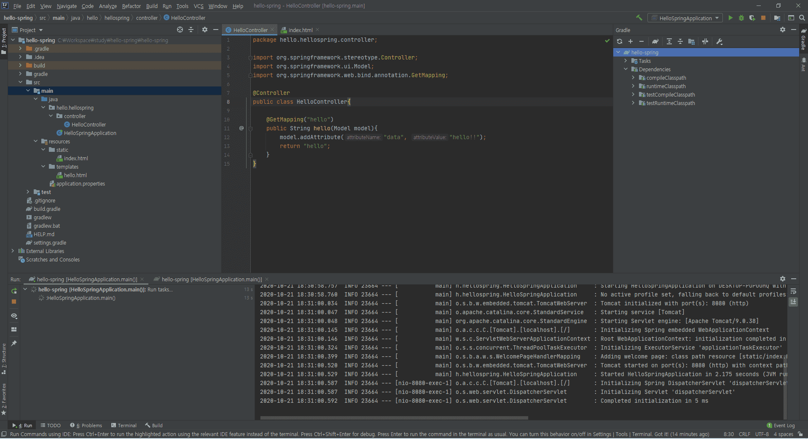The image size is (808, 439).
Task: Open Gradle build tool settings wrench
Action: [719, 41]
